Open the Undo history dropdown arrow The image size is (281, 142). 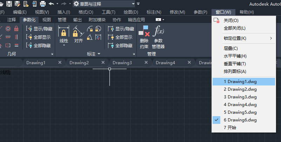point(57,3)
